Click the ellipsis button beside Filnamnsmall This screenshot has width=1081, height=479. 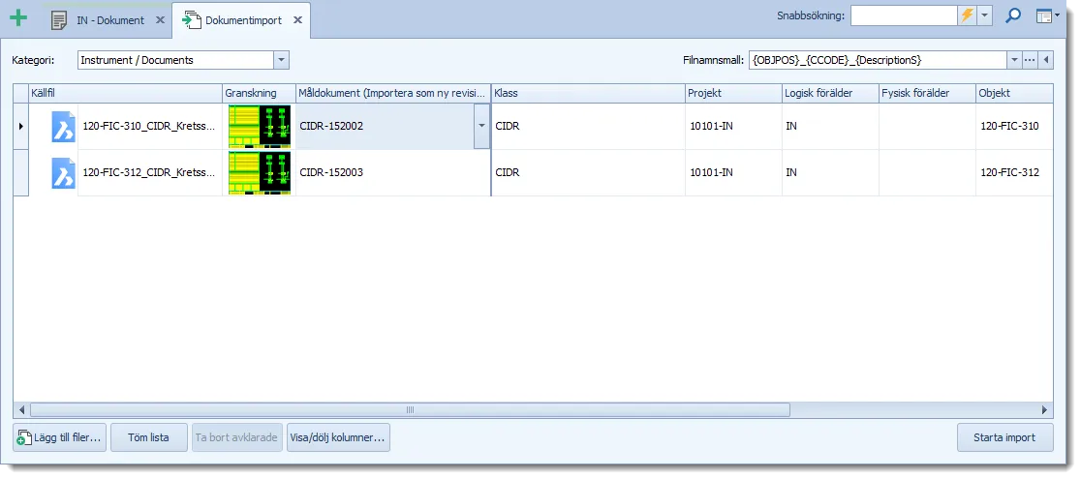pos(1030,60)
